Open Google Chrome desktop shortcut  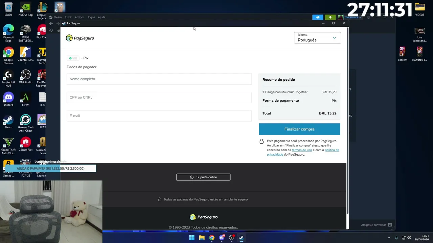[8, 56]
